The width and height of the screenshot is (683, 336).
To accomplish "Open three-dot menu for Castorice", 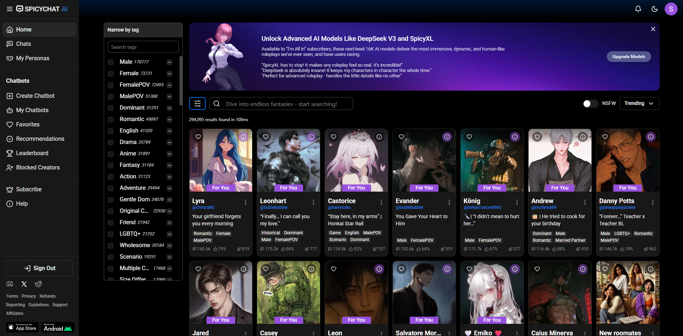I will tap(381, 202).
